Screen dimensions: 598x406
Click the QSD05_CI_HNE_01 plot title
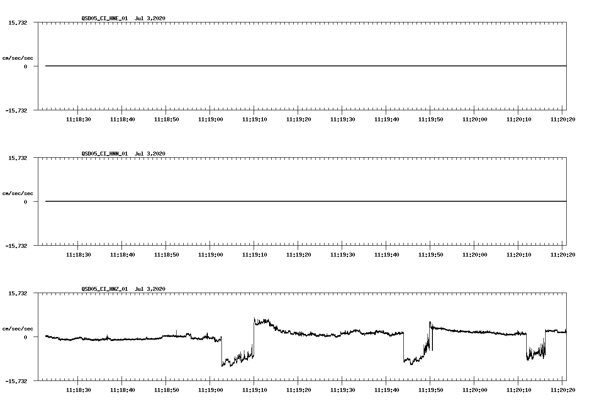pos(105,18)
